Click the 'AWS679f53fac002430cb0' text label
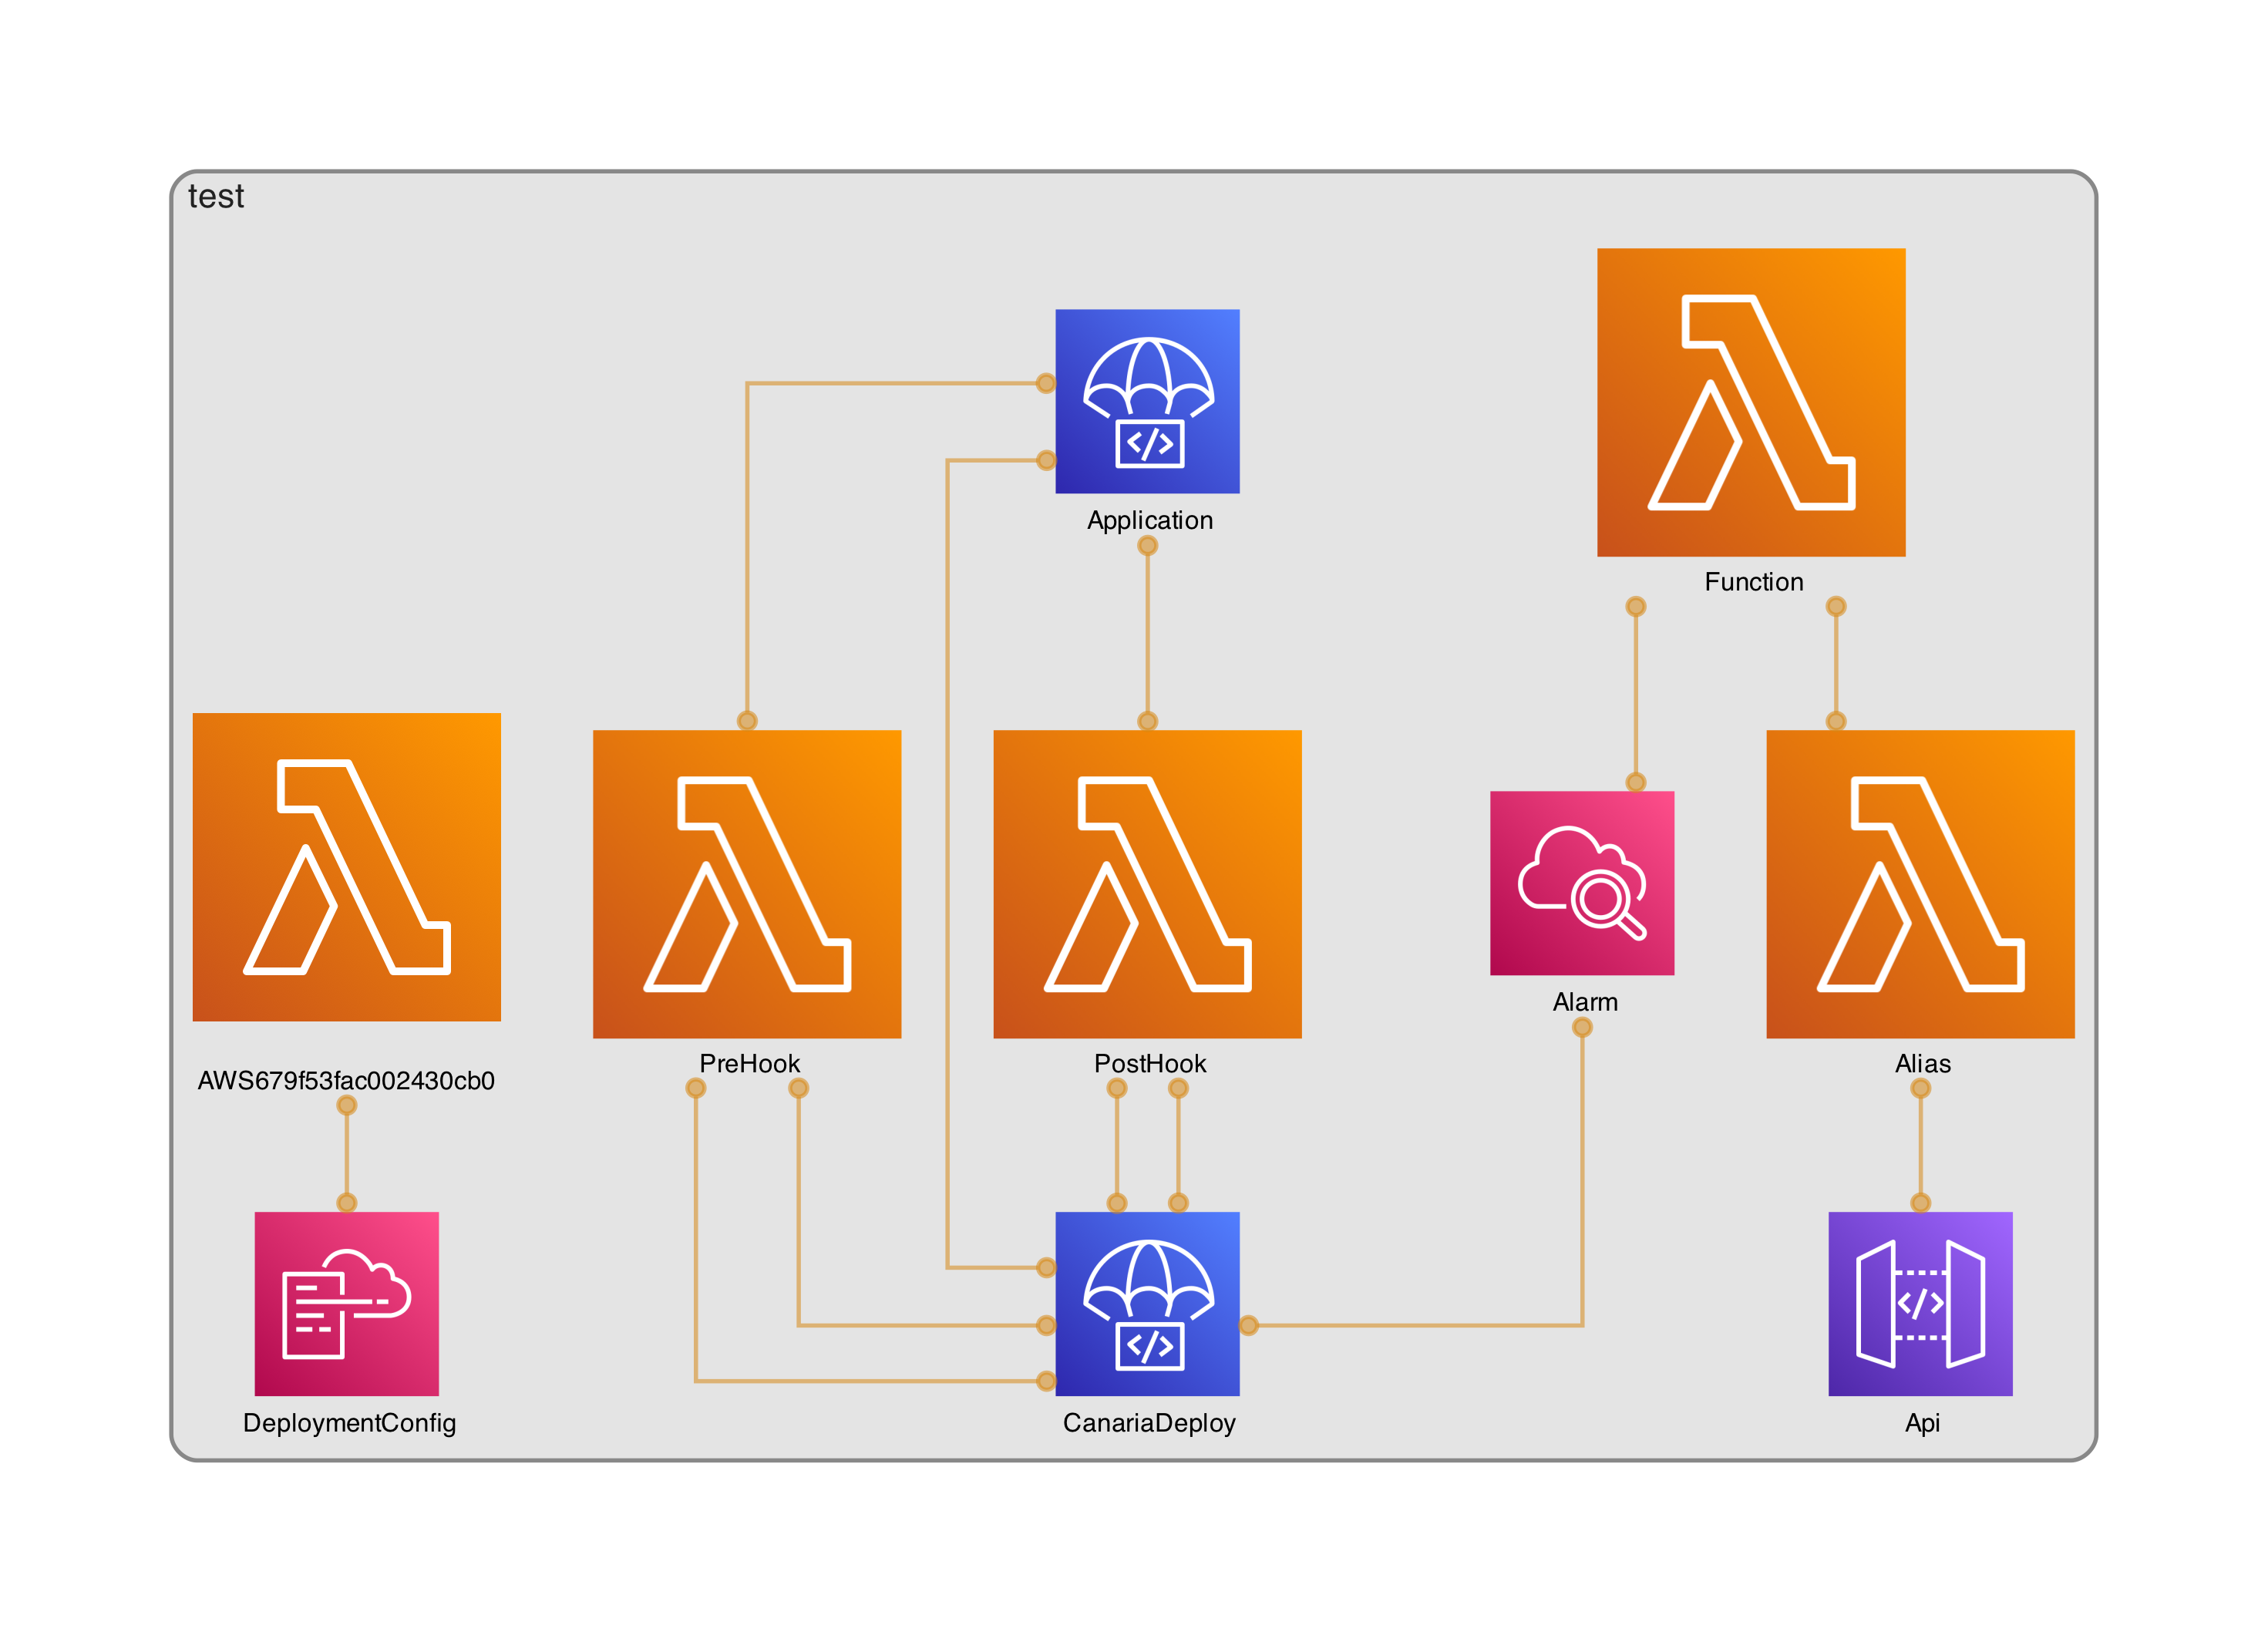This screenshot has width=2268, height=1632. [346, 1080]
